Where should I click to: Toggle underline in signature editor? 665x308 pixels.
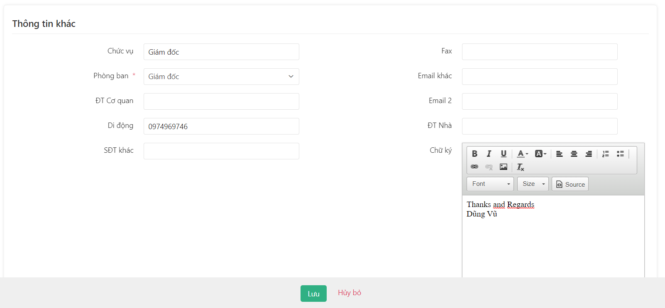click(x=504, y=154)
